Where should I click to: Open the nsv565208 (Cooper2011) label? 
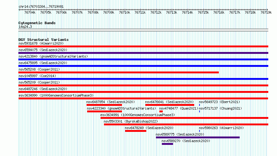[39, 69]
